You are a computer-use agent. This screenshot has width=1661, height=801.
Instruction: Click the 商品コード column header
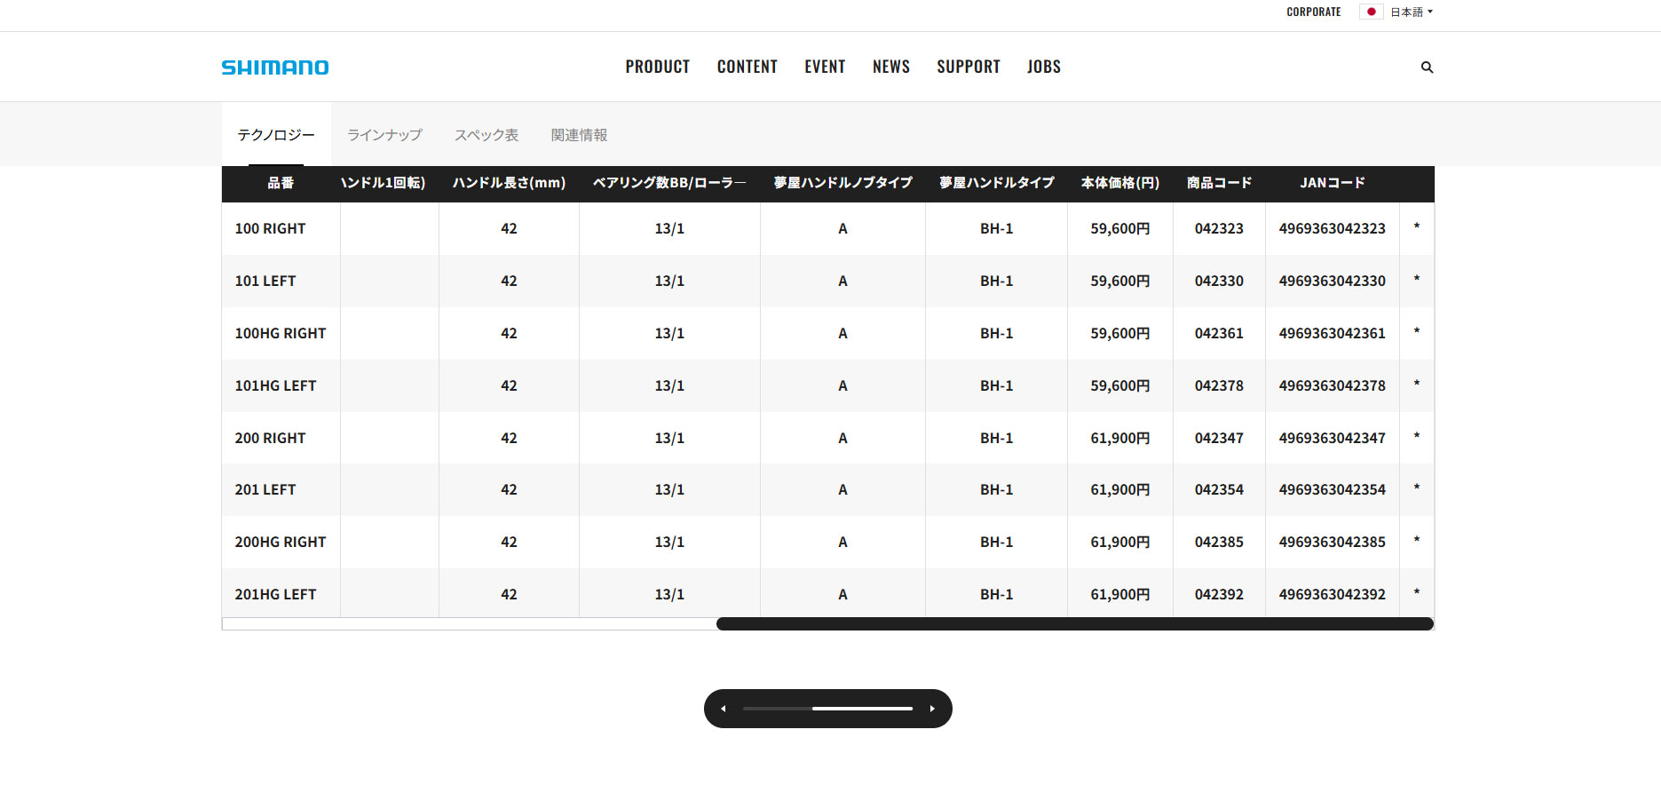click(x=1219, y=183)
